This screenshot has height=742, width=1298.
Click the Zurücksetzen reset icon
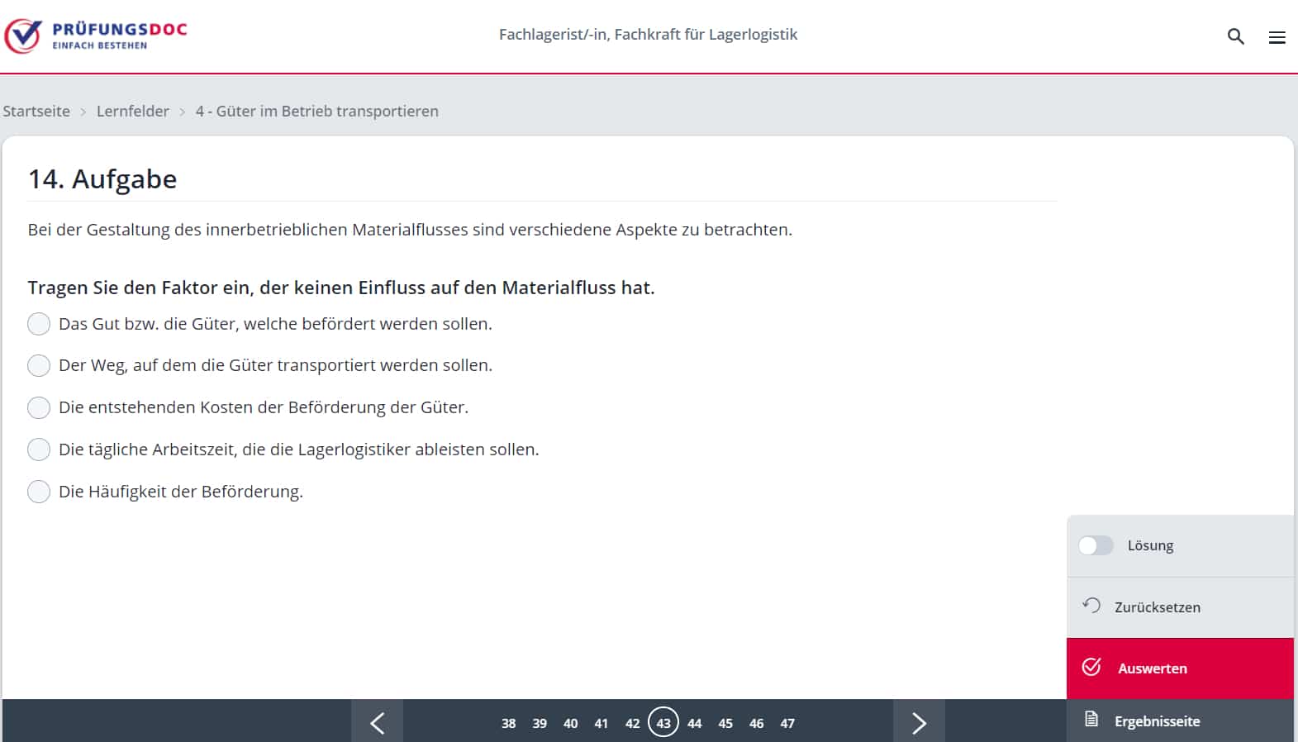click(1091, 606)
